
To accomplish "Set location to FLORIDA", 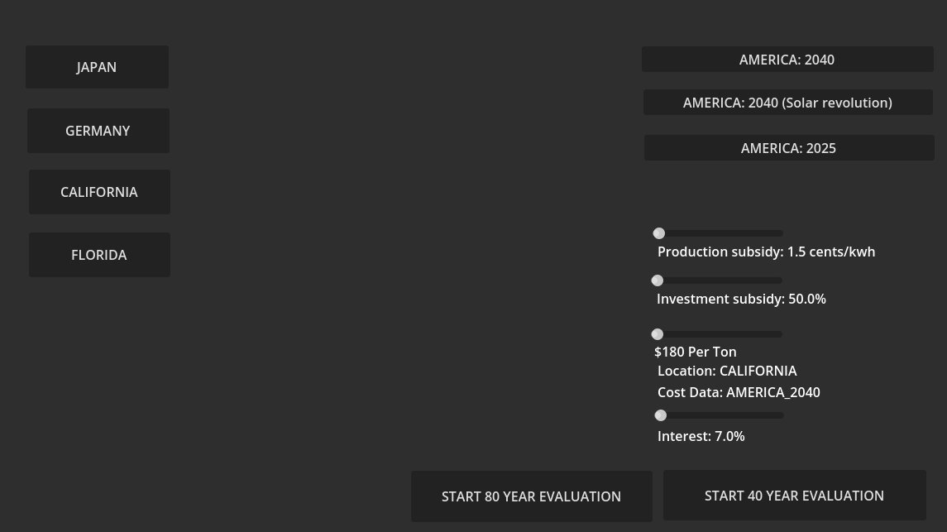I will pyautogui.click(x=99, y=255).
